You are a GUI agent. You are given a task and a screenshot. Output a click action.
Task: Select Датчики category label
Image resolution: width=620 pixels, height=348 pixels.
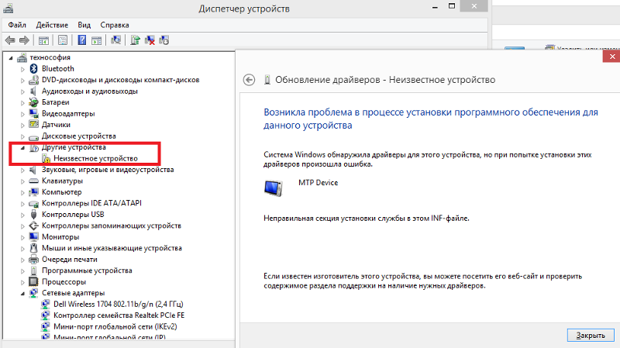click(x=56, y=125)
